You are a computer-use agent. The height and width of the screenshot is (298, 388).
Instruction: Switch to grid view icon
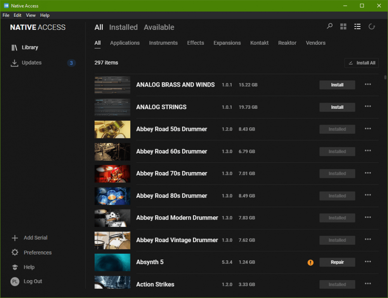click(x=343, y=26)
